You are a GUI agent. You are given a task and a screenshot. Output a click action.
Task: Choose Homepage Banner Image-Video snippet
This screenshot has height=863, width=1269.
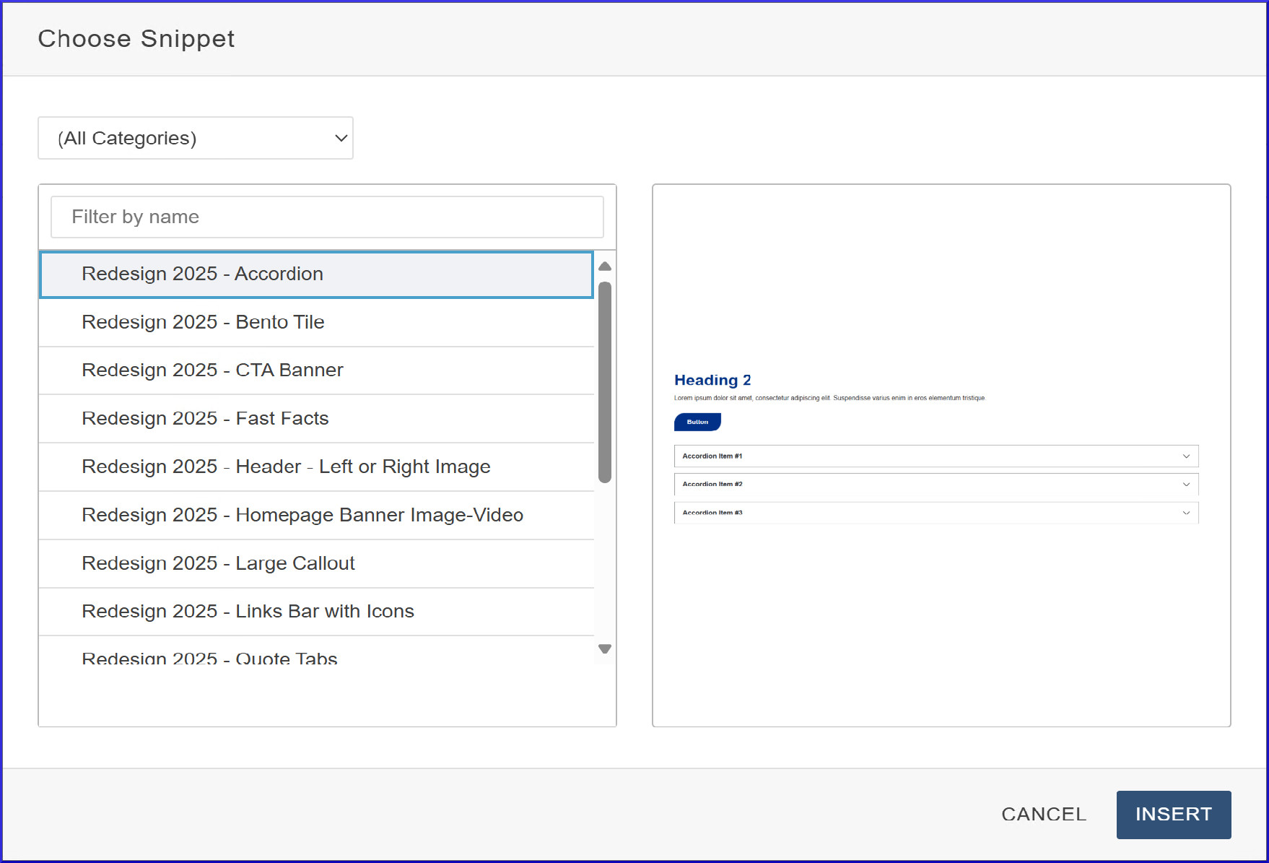(316, 515)
